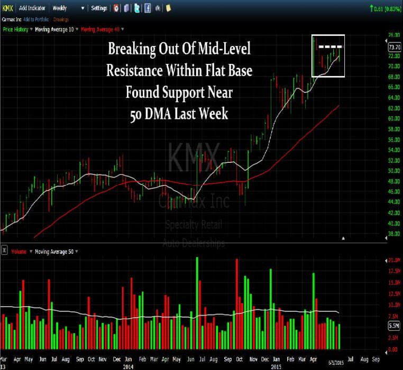403x370 pixels.
Task: Click the volume scale top arrow near 20.0M
Action: pyautogui.click(x=386, y=261)
